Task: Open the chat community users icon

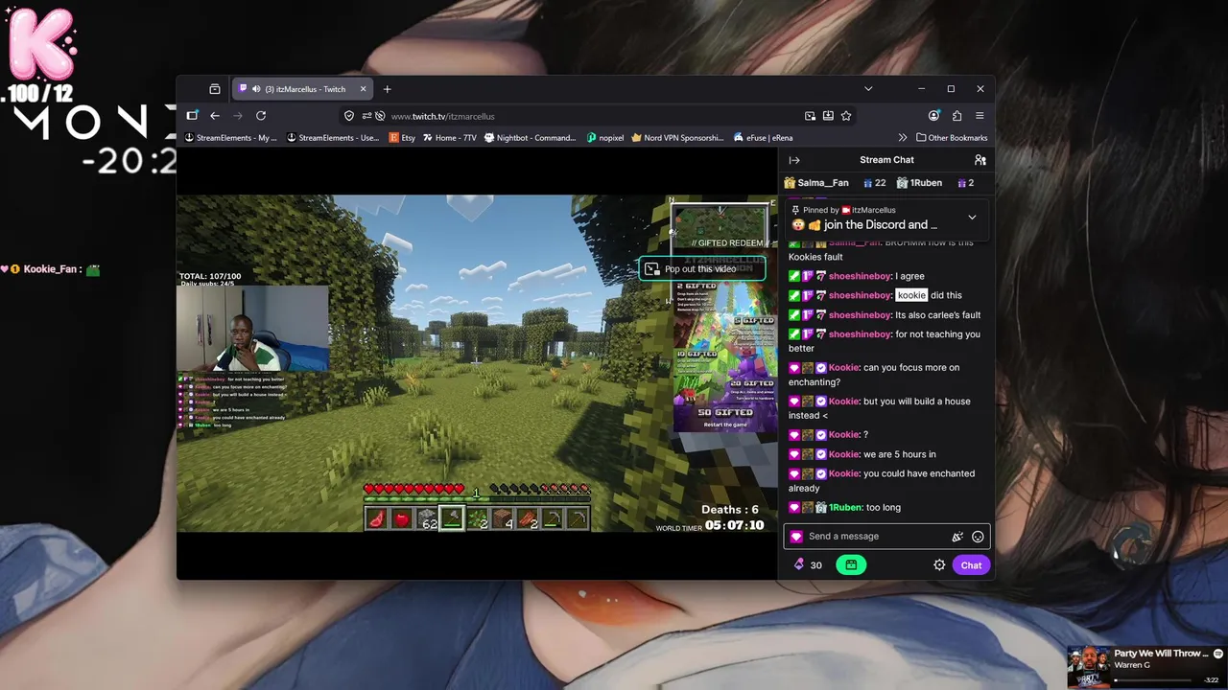Action: [980, 160]
